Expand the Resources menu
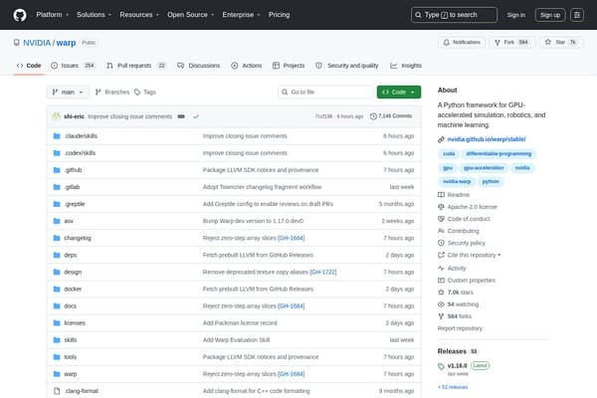The height and width of the screenshot is (398, 597). pyautogui.click(x=139, y=15)
